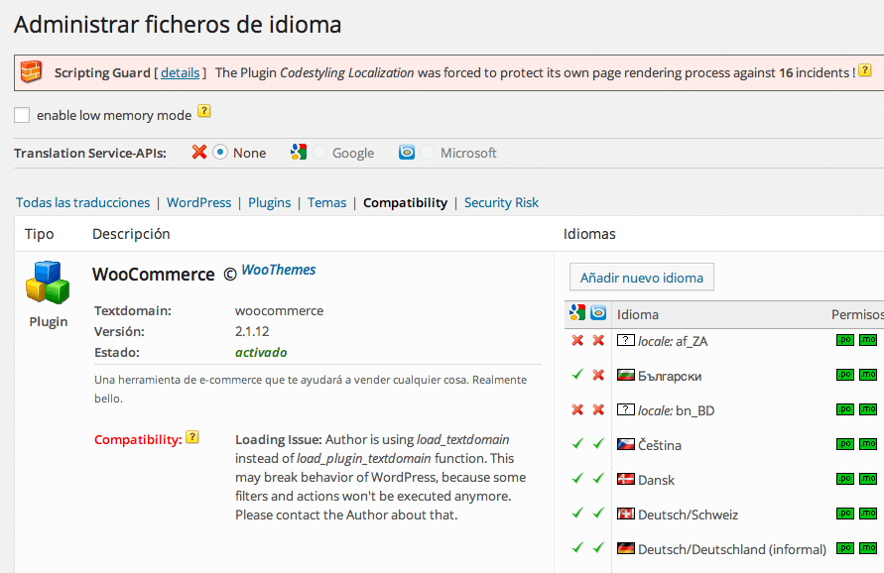Click Descripción column header
The image size is (884, 573).
[131, 234]
